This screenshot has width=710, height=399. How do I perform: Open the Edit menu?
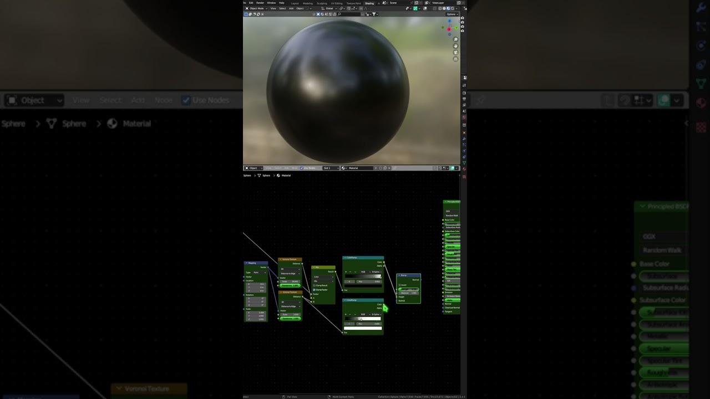(x=251, y=3)
